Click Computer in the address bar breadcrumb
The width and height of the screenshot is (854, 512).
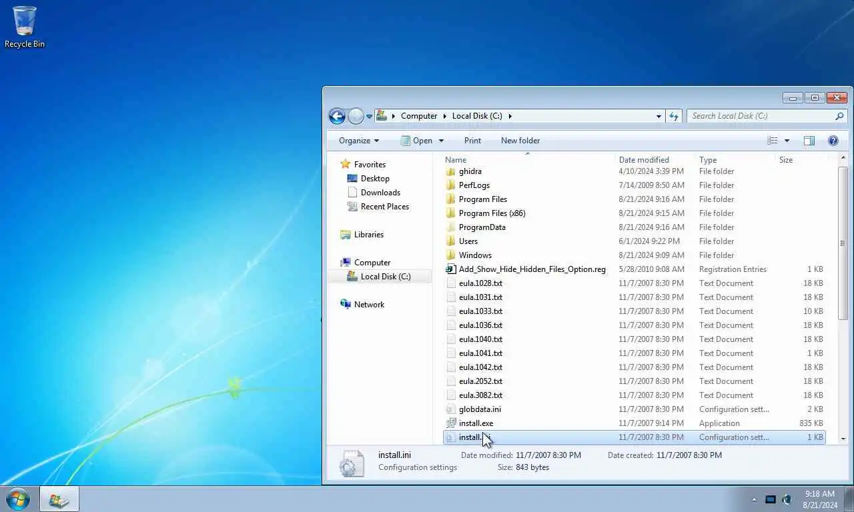coord(419,116)
